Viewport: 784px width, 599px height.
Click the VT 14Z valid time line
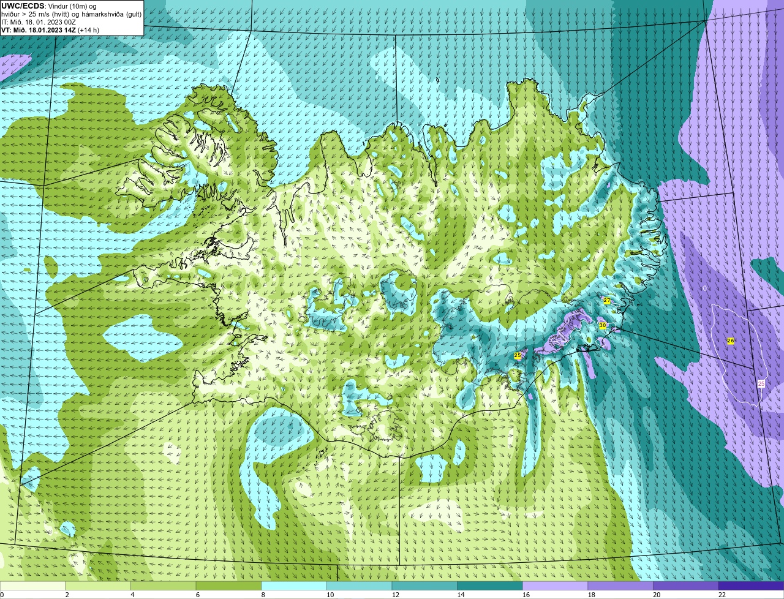pyautogui.click(x=50, y=30)
